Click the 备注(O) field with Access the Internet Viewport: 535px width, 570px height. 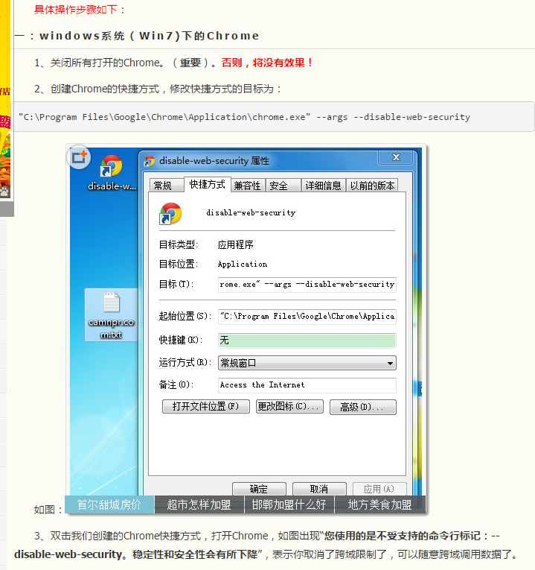click(307, 385)
